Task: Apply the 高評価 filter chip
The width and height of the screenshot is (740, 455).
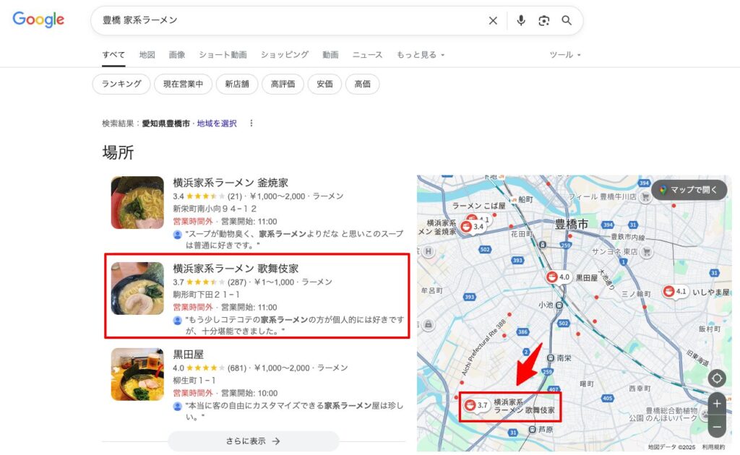Action: [283, 84]
